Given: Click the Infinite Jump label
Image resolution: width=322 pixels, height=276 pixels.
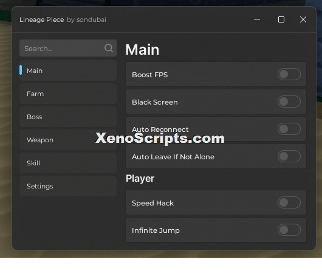Looking at the screenshot, I should point(156,230).
